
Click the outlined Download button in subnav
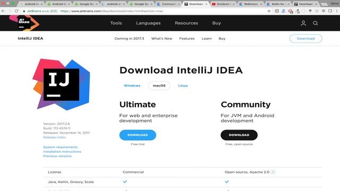point(306,39)
